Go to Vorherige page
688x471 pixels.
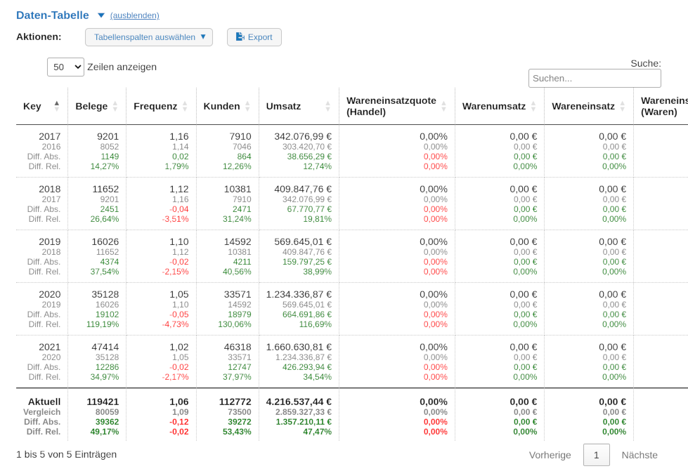[550, 455]
